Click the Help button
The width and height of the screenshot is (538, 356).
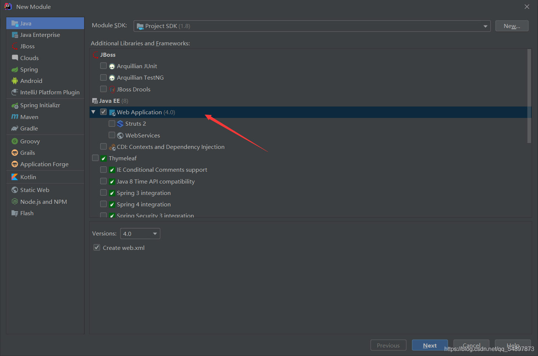coord(513,345)
